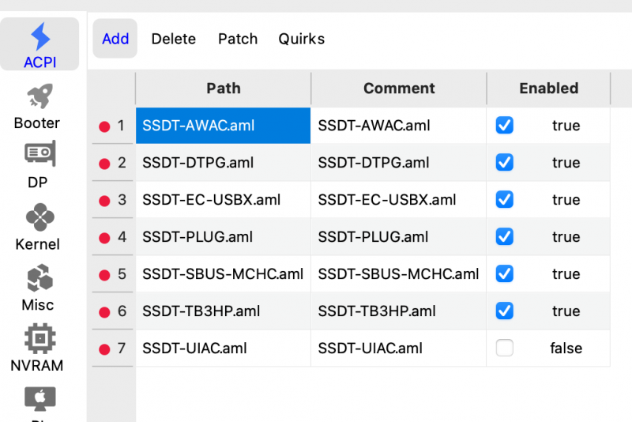Uncheck SSDT-PLUG.aml enabled checkbox

504,236
